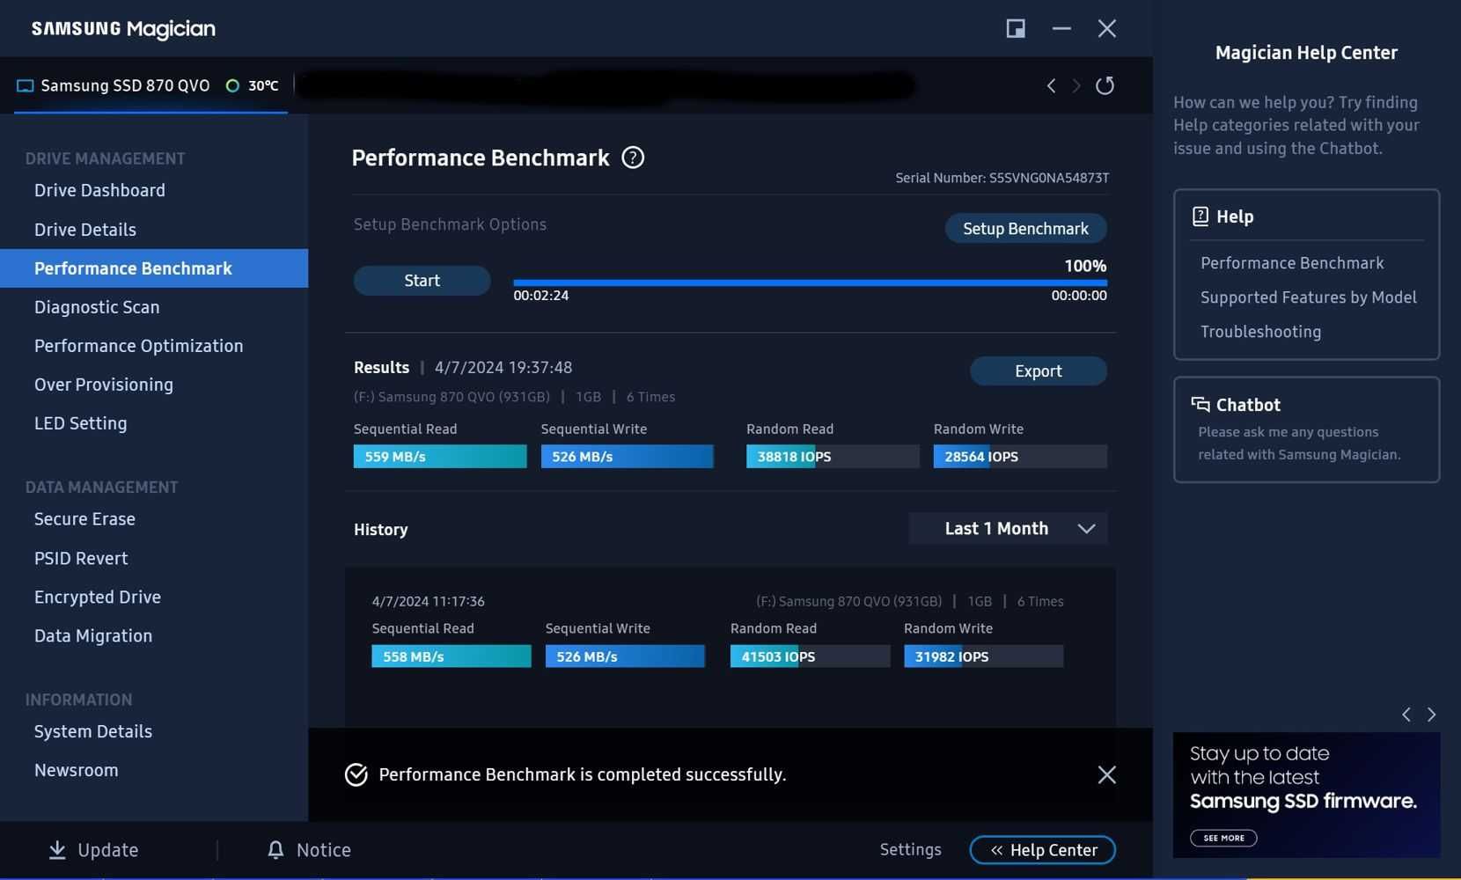Screen dimensions: 1461x880
Task: Open Settings in bottom bar
Action: 911,849
